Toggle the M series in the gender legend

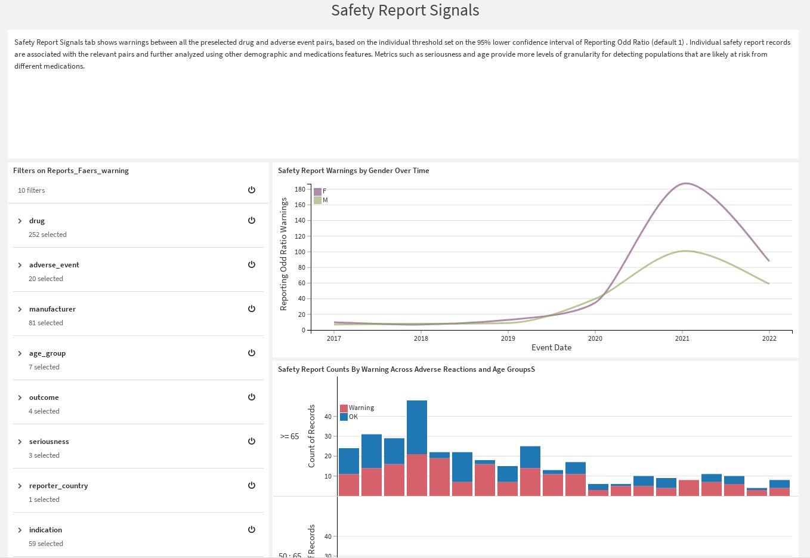coord(320,200)
